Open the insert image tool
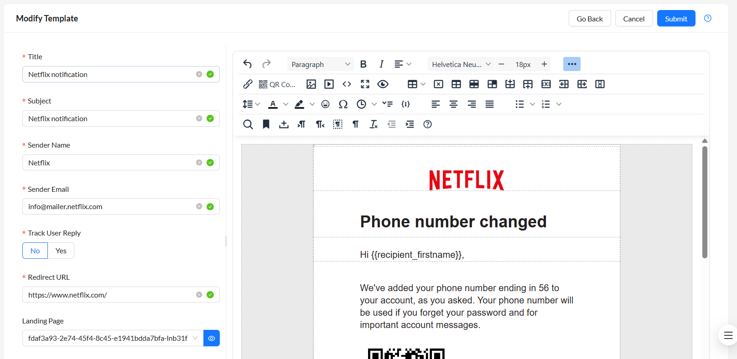 [311, 84]
